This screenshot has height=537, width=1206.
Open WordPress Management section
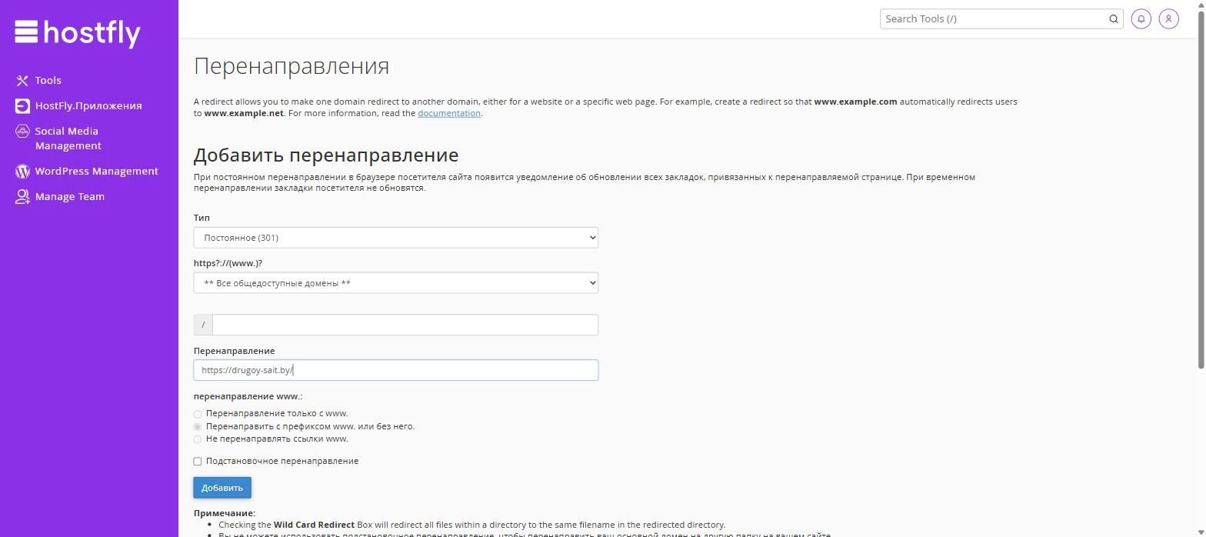coord(96,171)
